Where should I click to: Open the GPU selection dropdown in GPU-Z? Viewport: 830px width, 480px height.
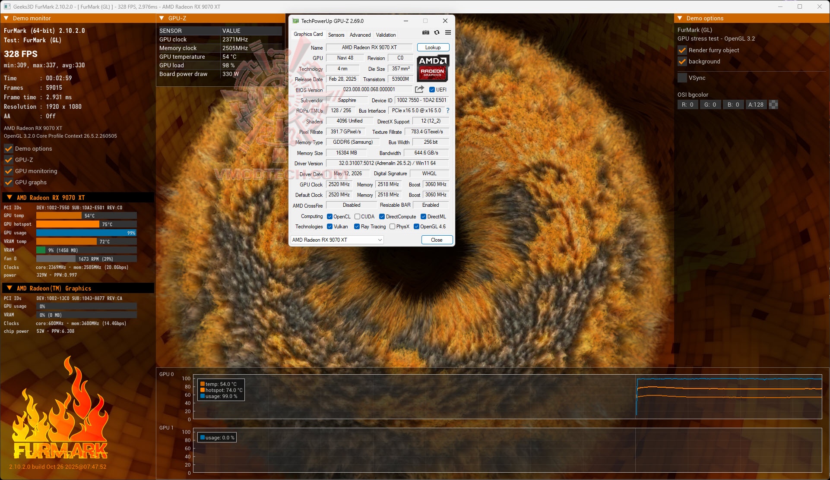point(337,240)
